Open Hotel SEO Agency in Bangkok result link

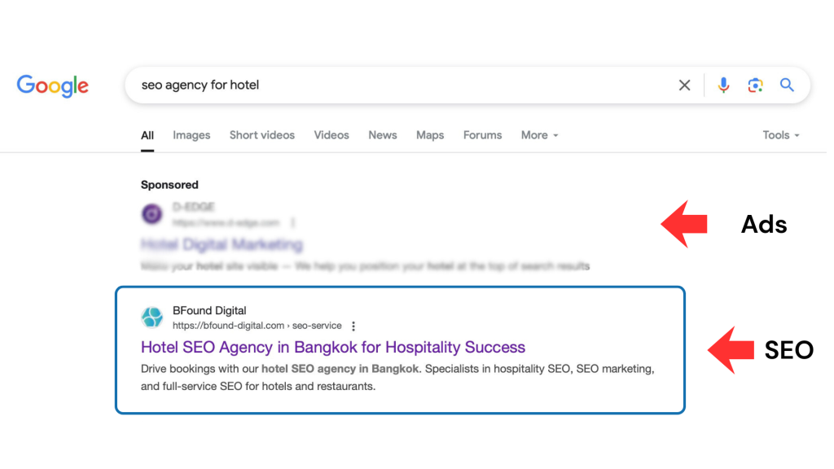tap(332, 348)
